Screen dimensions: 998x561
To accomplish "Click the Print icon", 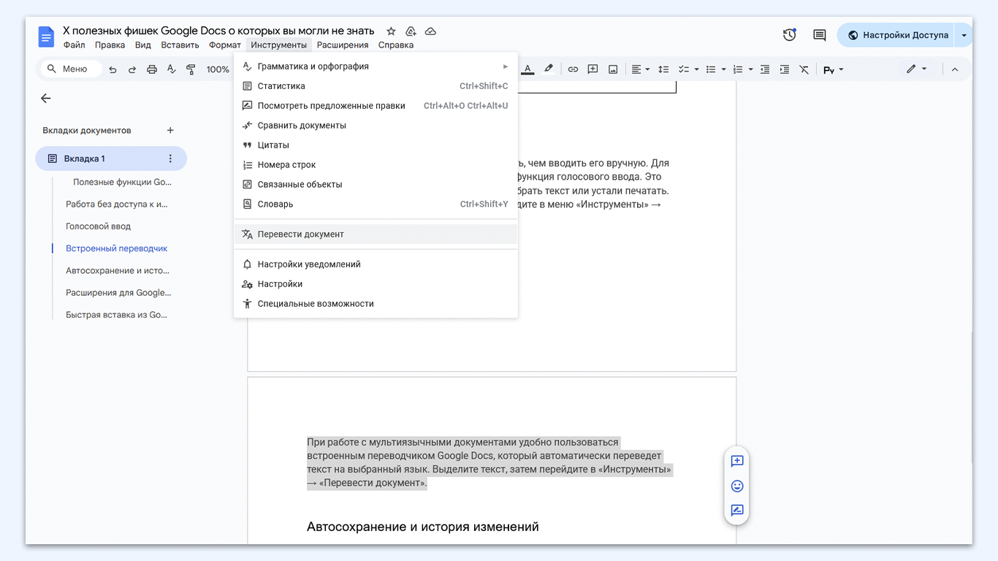I will 152,69.
